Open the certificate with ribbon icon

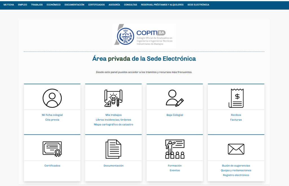point(52,149)
